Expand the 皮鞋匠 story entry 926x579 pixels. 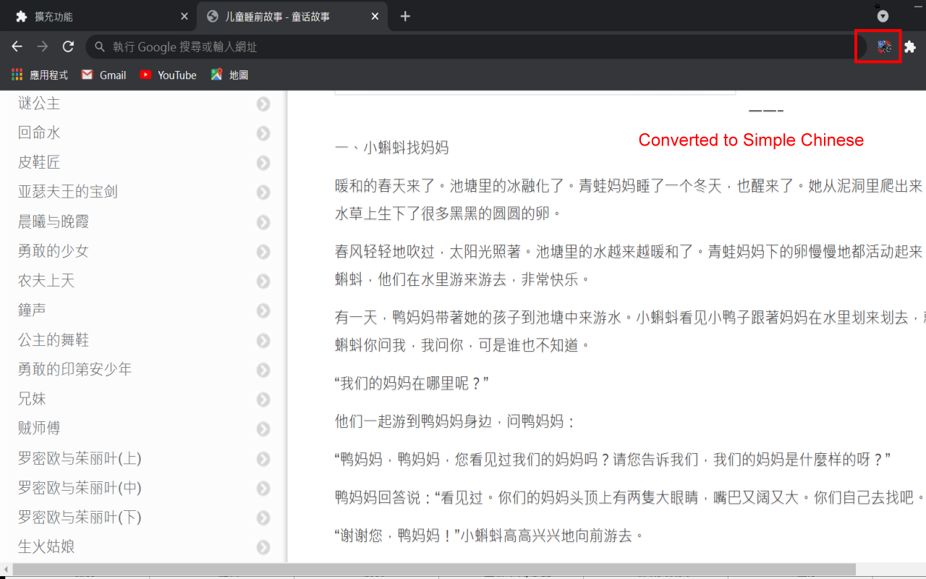coord(263,163)
